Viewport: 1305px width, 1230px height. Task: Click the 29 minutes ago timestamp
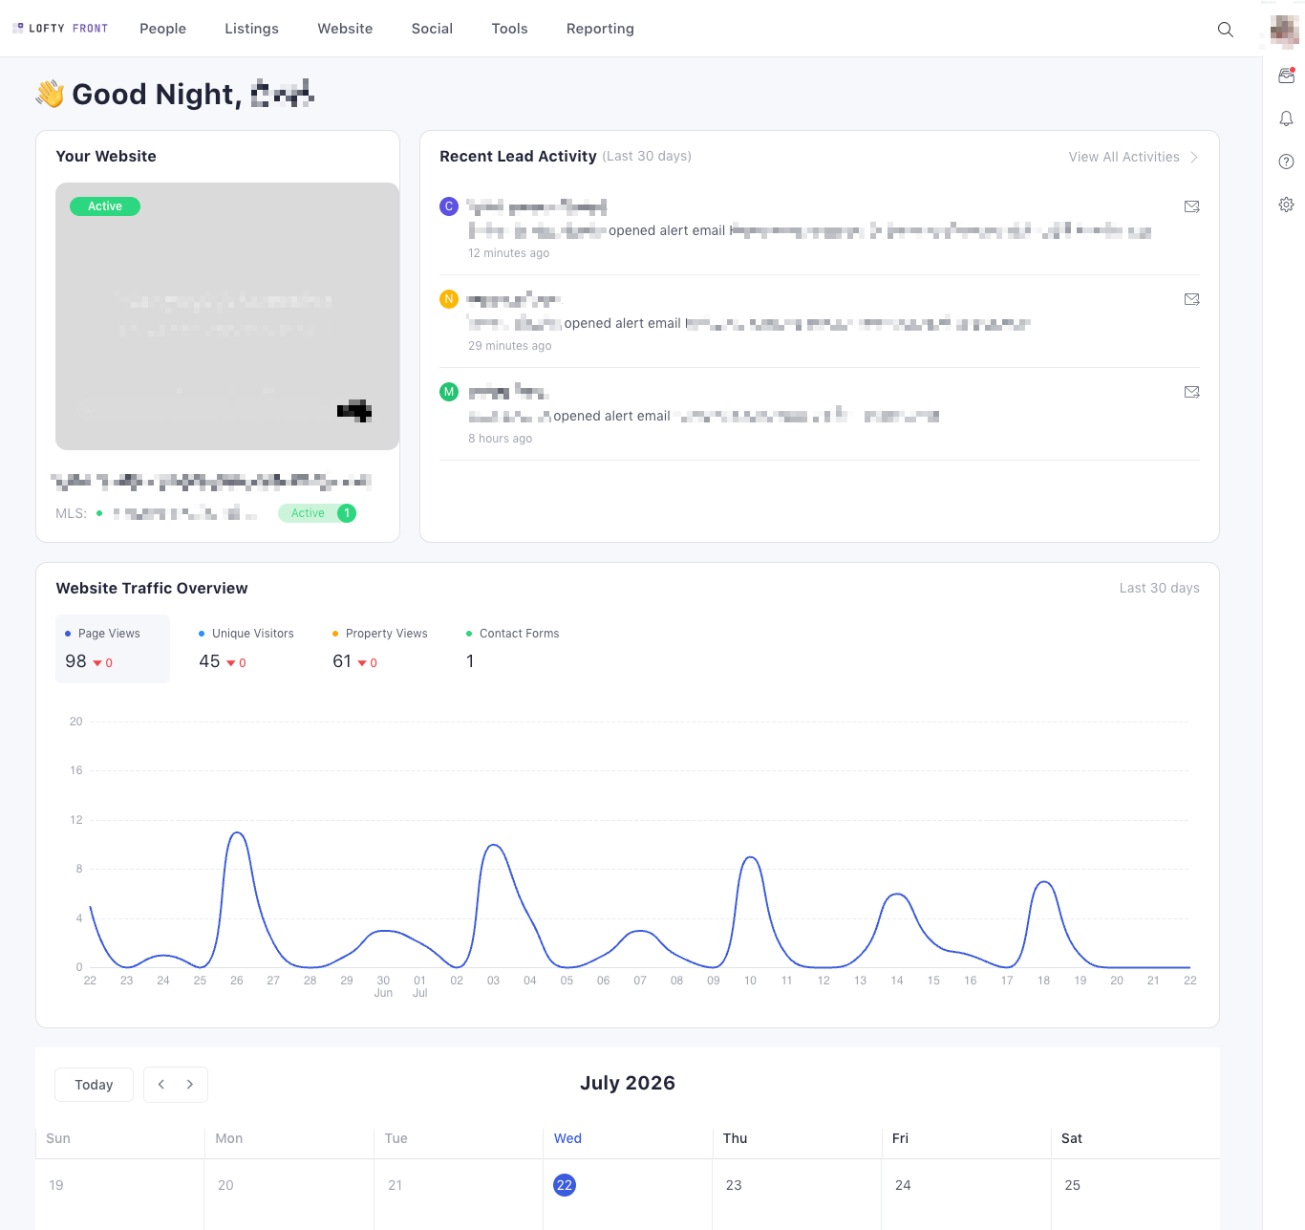[x=509, y=346]
